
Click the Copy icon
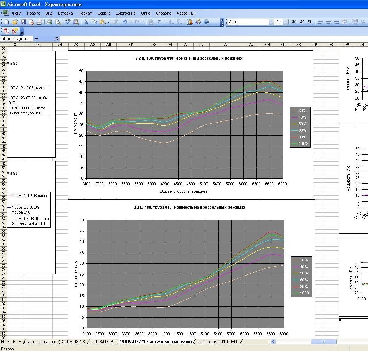94,22
